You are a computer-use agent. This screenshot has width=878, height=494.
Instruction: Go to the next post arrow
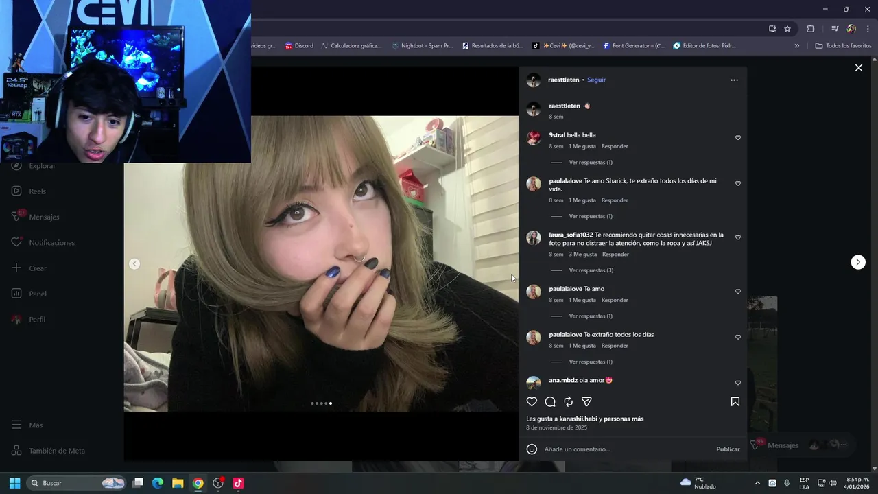point(858,262)
